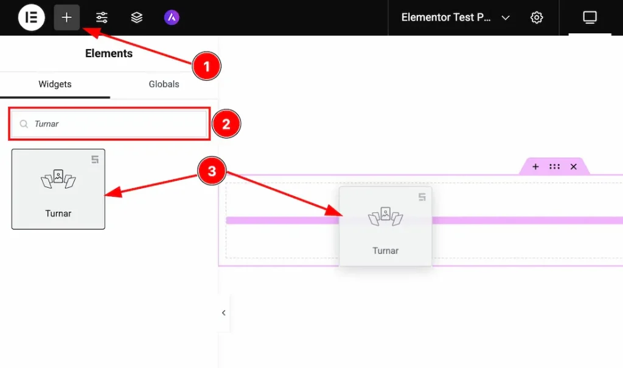
Task: Click the Add Element plus icon
Action: pyautogui.click(x=66, y=17)
